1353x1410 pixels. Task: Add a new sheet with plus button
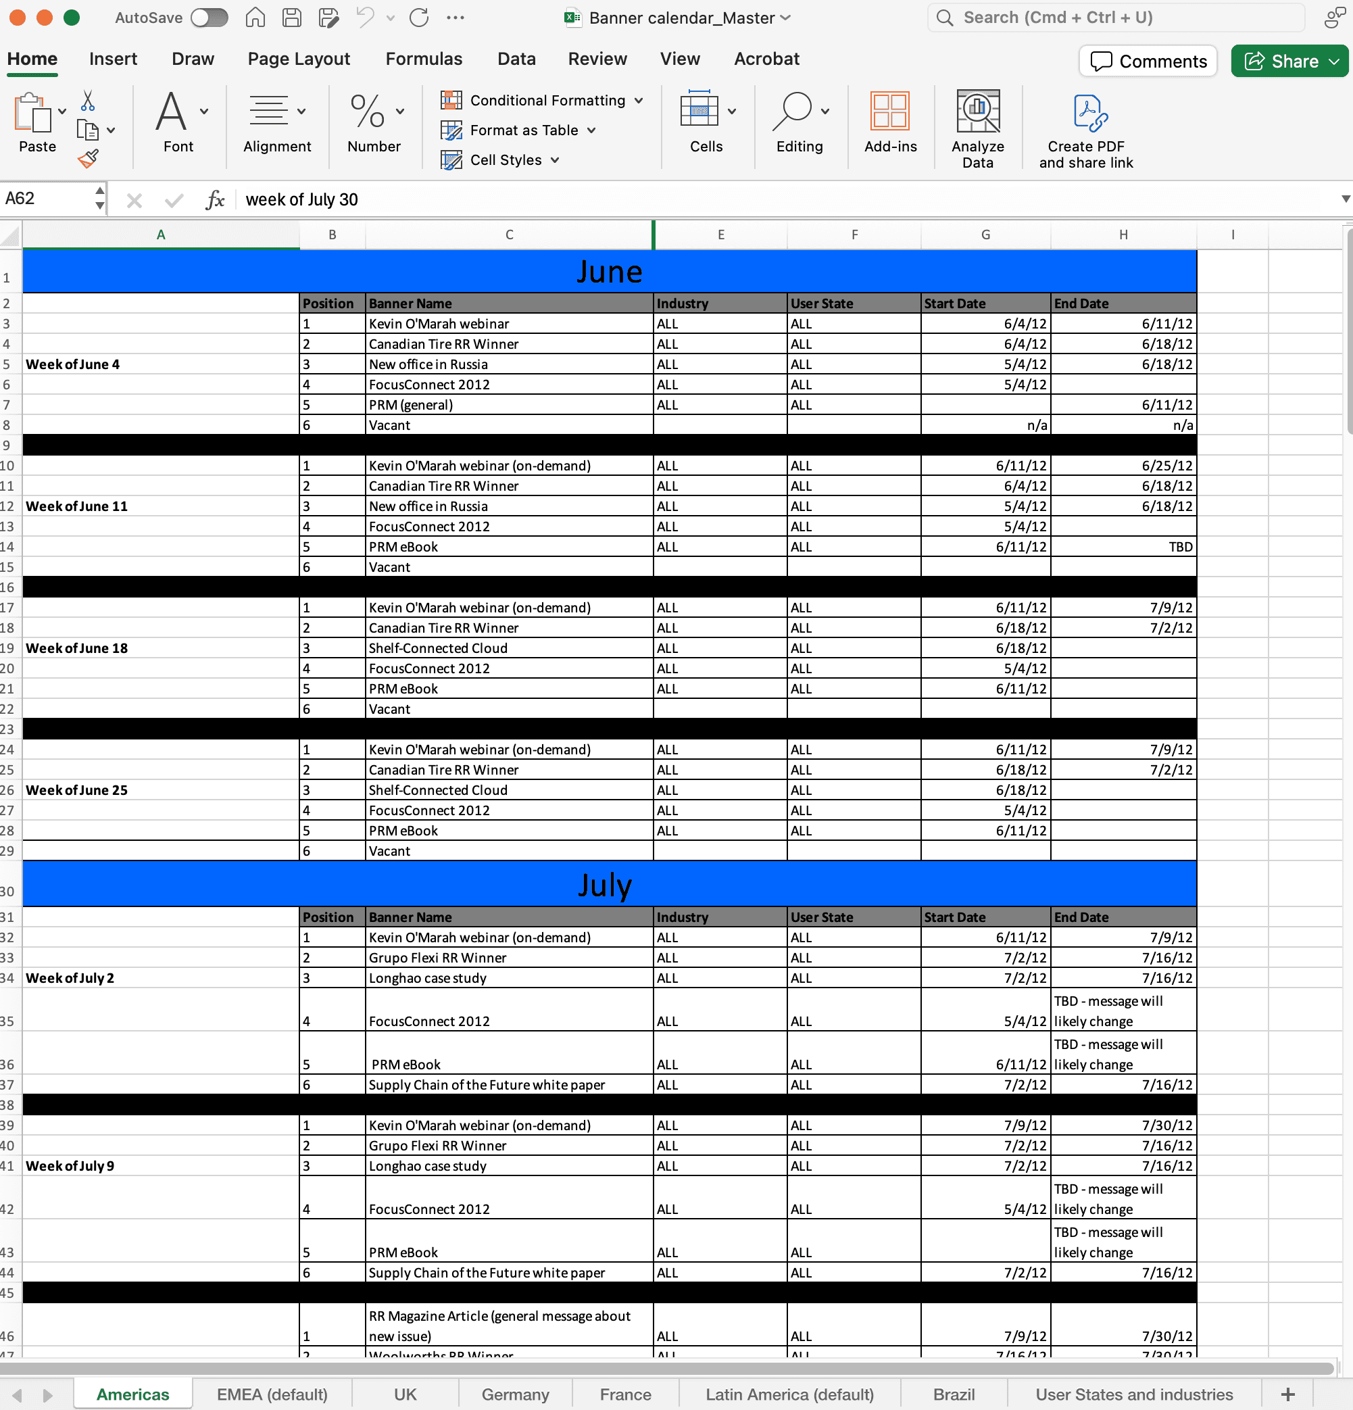[x=1287, y=1394]
